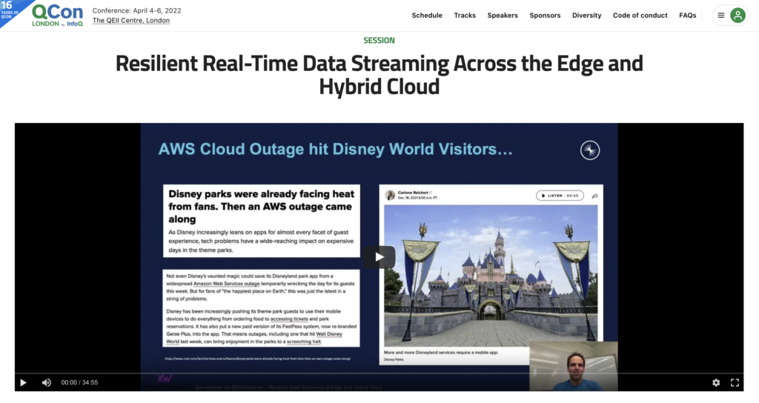Mute the video with the speaker icon

(47, 383)
